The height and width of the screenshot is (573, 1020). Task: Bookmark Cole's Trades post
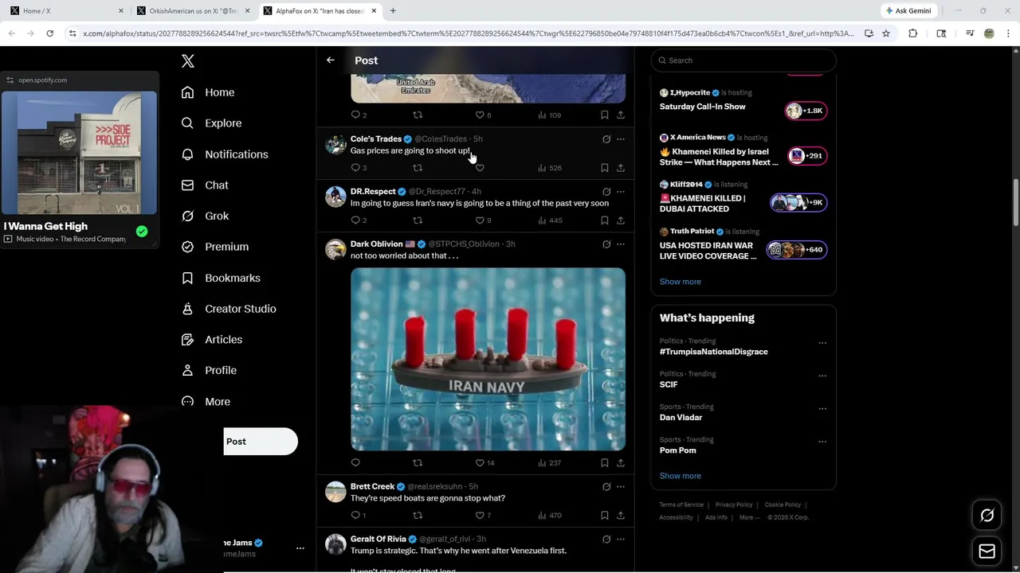pyautogui.click(x=604, y=168)
